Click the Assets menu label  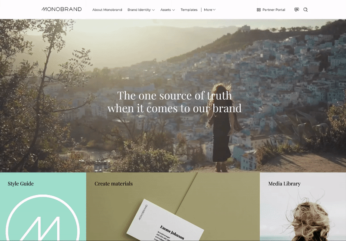pos(166,10)
